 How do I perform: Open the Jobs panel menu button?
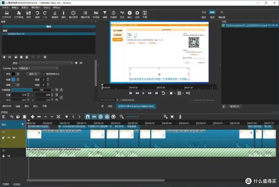pyautogui.click(x=224, y=107)
